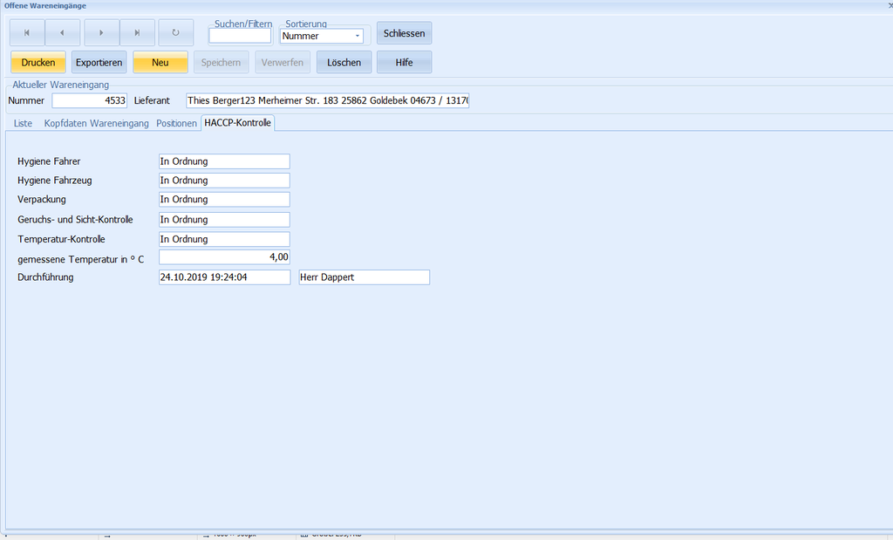Open Hilfe for help
The image size is (893, 540).
pyautogui.click(x=404, y=63)
